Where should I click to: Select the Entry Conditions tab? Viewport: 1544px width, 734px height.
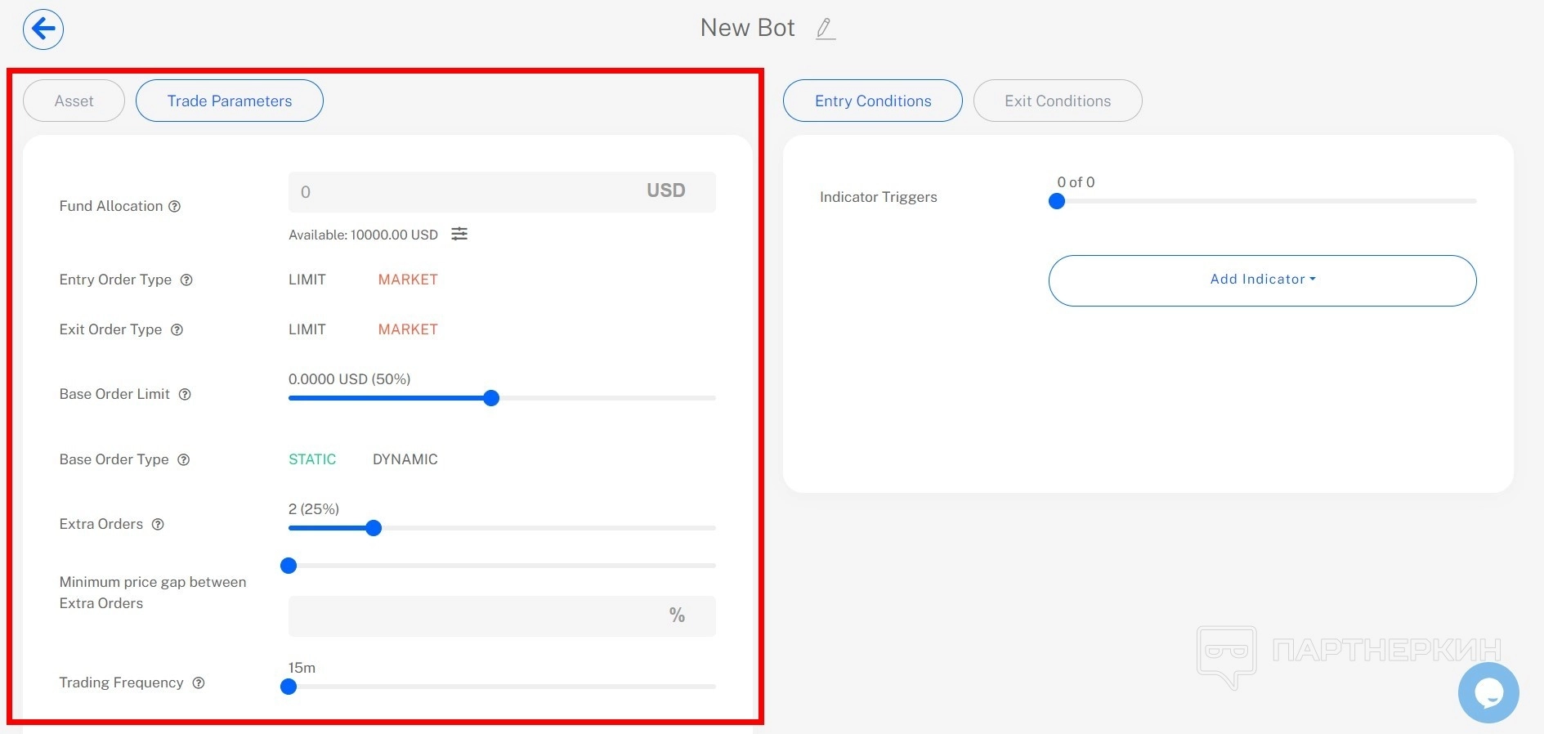[x=872, y=101]
